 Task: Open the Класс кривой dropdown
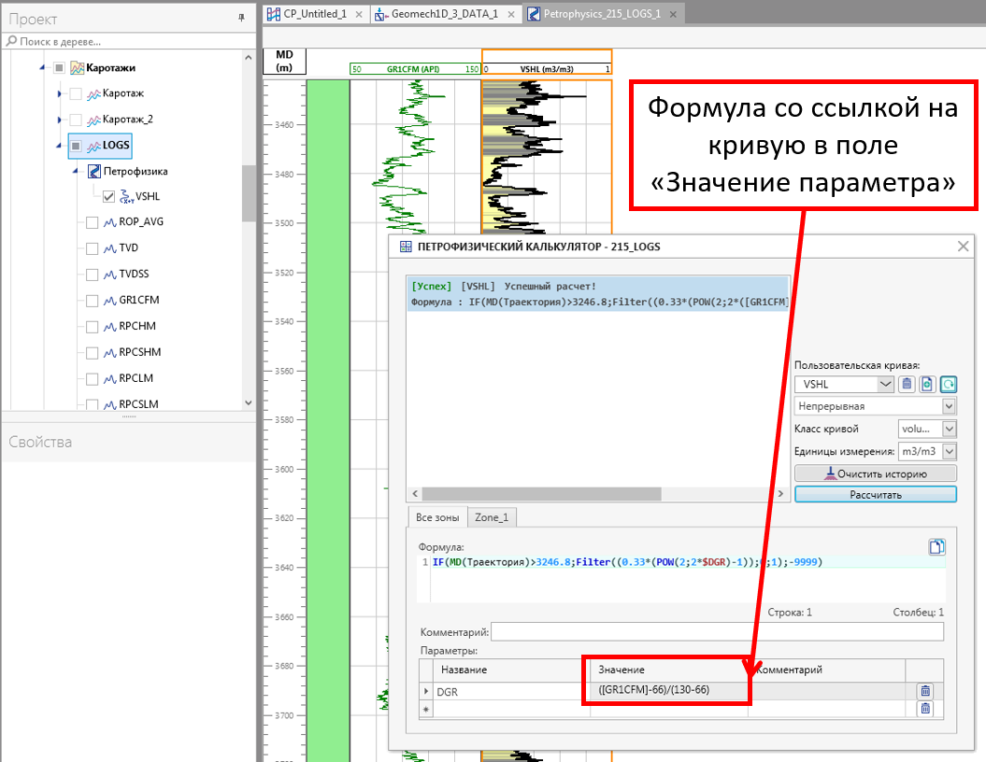pyautogui.click(x=949, y=429)
